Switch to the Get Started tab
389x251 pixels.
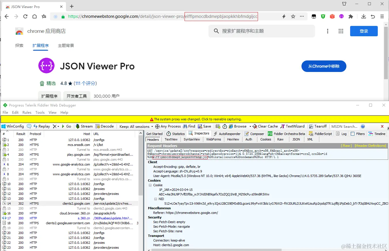(154, 134)
